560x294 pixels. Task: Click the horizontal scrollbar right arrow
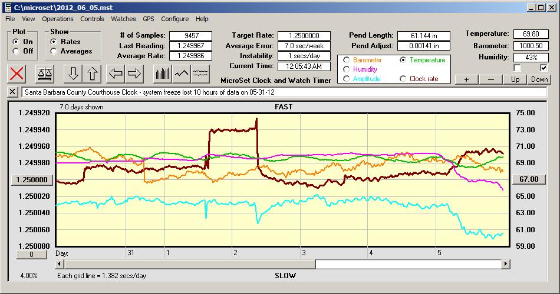tap(505, 264)
